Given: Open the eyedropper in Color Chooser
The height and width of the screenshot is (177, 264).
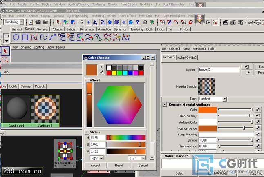Looking at the screenshot, I should click(x=101, y=72).
